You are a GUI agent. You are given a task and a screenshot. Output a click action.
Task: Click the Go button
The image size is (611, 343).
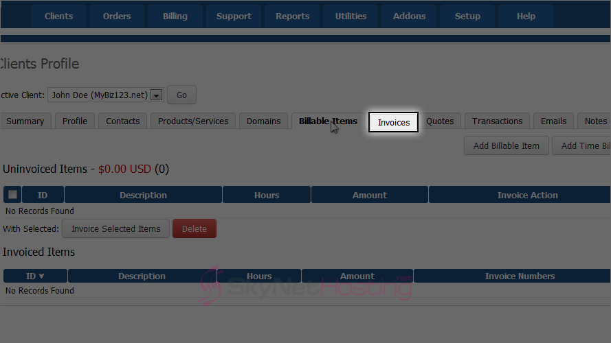click(181, 95)
